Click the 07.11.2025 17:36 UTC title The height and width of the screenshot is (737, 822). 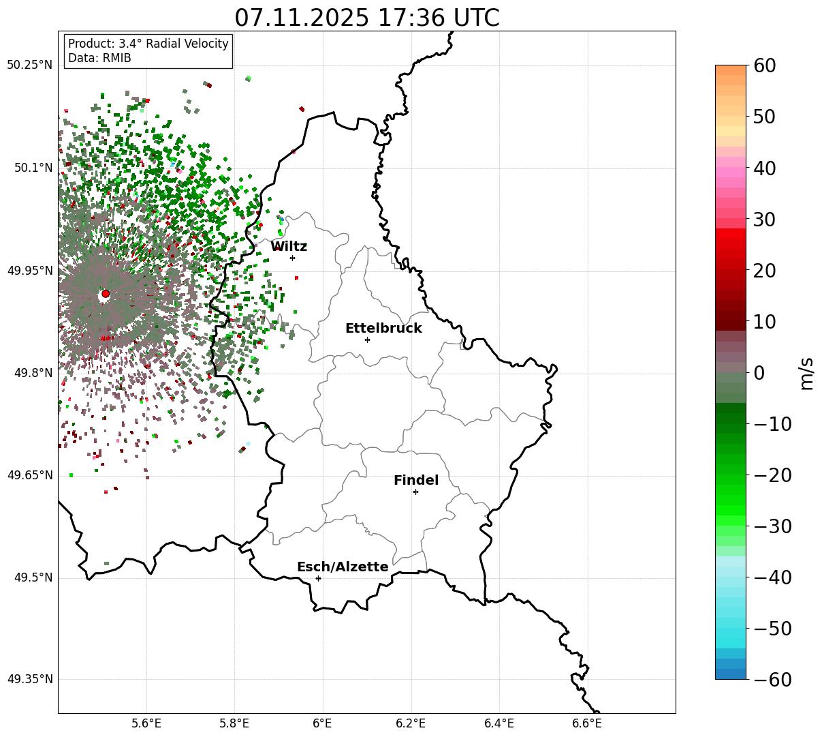click(366, 18)
